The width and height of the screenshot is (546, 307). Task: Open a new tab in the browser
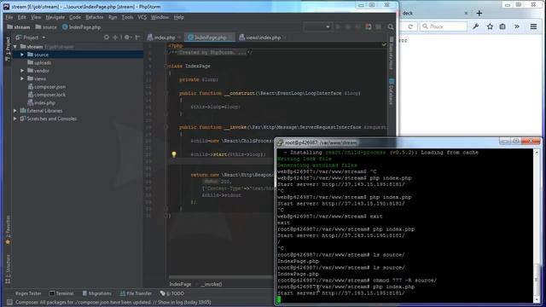[x=479, y=14]
